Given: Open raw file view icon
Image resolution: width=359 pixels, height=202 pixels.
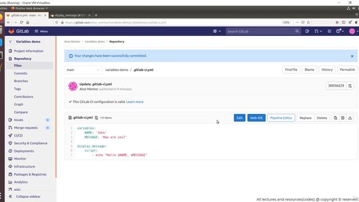Looking at the screenshot, I should point(343,118).
